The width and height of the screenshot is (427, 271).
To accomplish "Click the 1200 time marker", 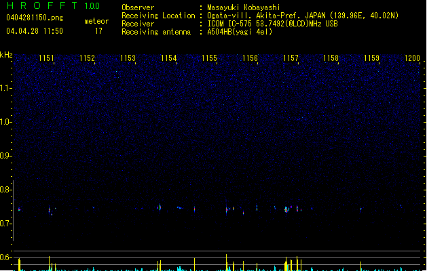I will (x=412, y=58).
